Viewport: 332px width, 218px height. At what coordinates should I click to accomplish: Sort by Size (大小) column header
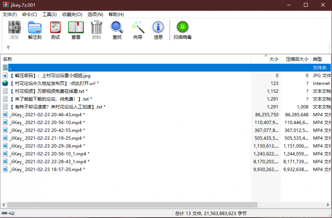point(273,59)
